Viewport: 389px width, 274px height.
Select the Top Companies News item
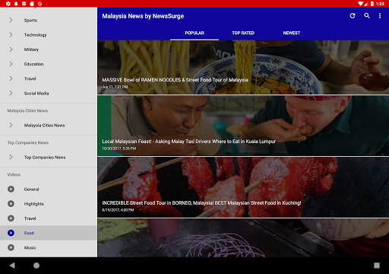click(49, 157)
